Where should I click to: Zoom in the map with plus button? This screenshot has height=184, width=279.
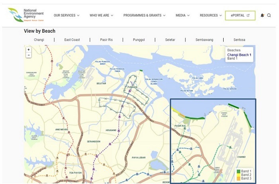[28, 50]
